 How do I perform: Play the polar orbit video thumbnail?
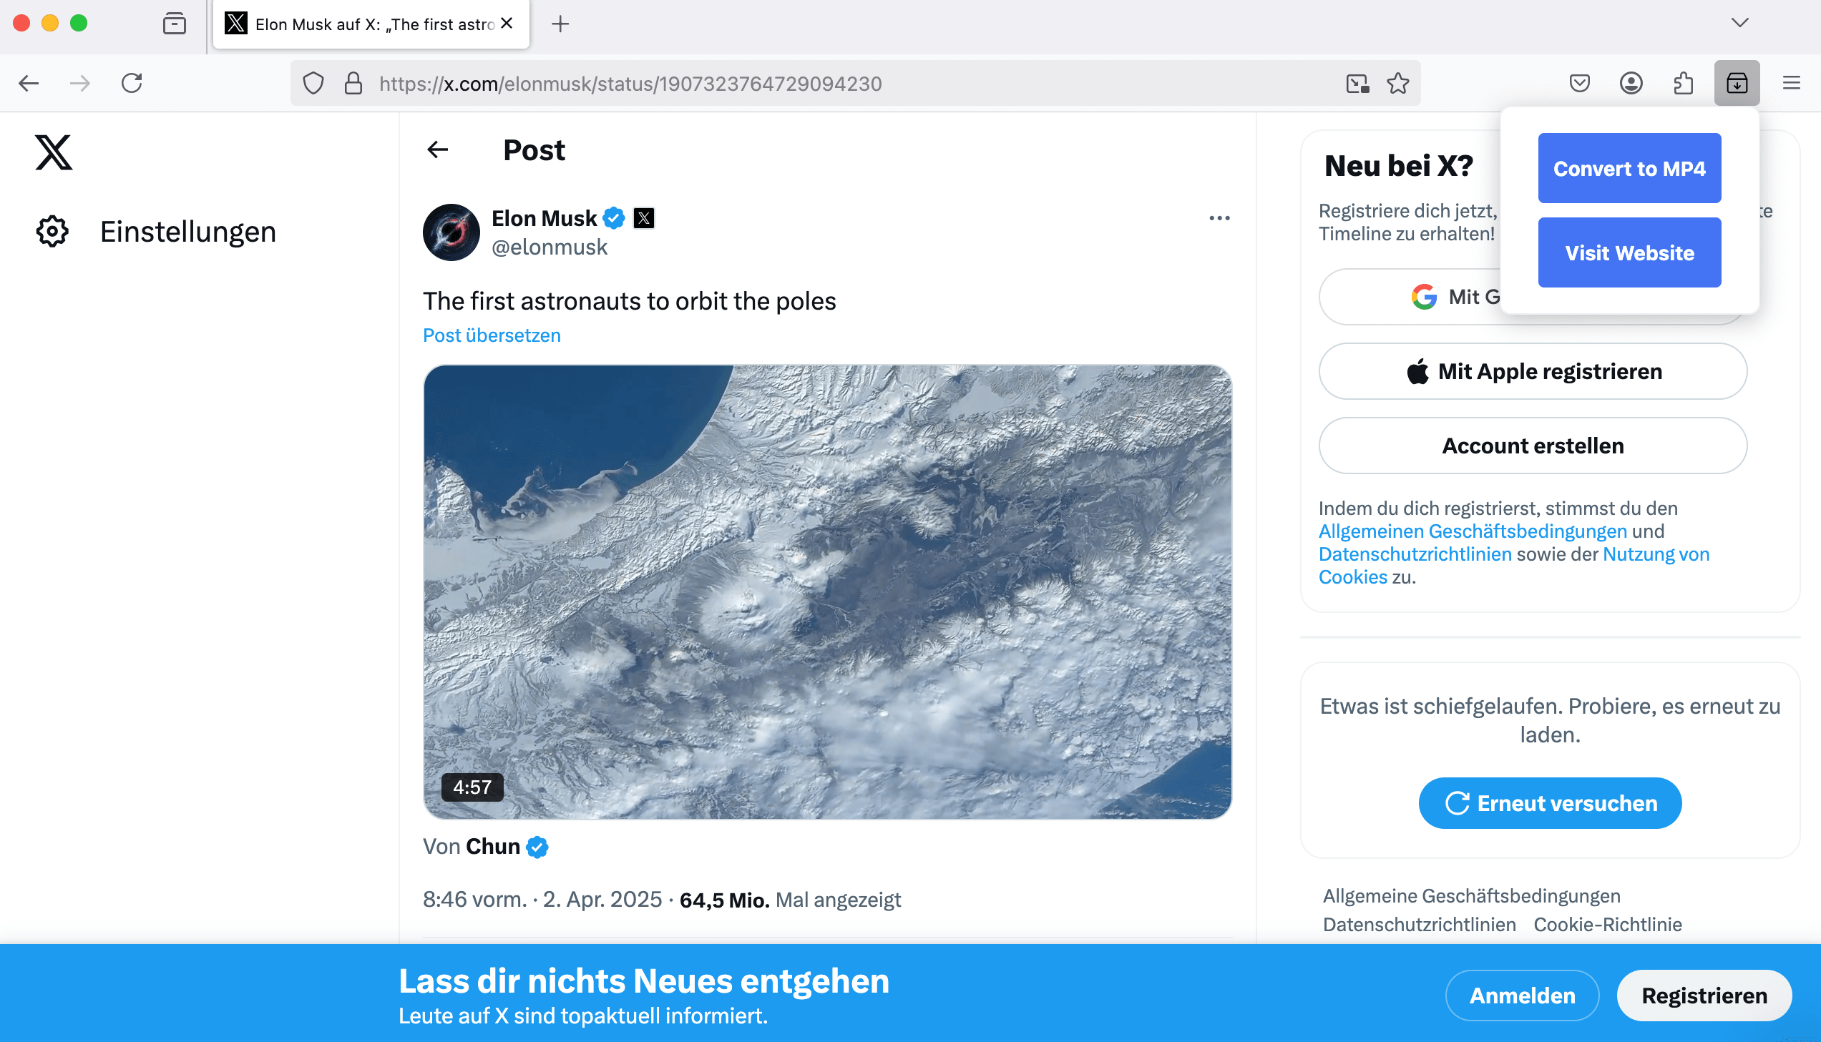click(x=827, y=592)
